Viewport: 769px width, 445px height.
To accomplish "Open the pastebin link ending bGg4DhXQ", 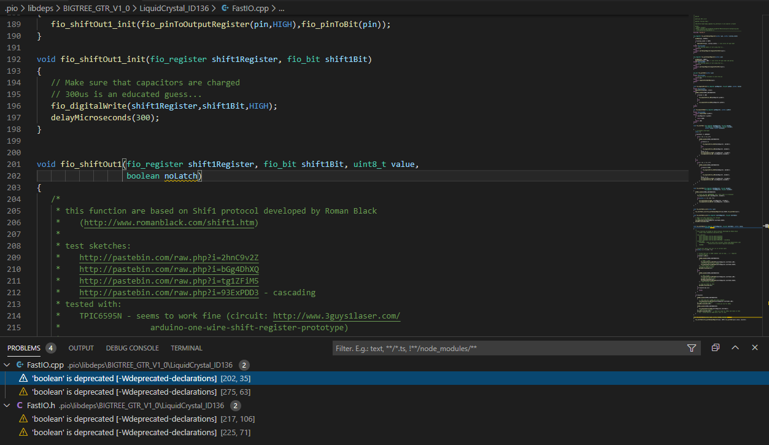I will tap(169, 269).
